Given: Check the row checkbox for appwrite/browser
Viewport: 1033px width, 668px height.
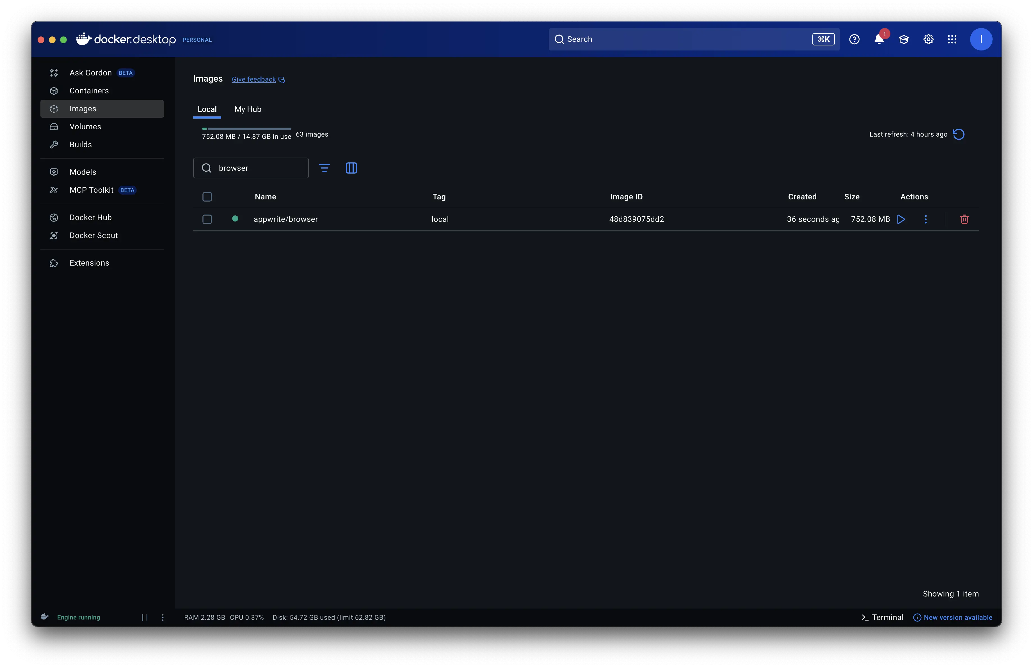Looking at the screenshot, I should pyautogui.click(x=207, y=219).
